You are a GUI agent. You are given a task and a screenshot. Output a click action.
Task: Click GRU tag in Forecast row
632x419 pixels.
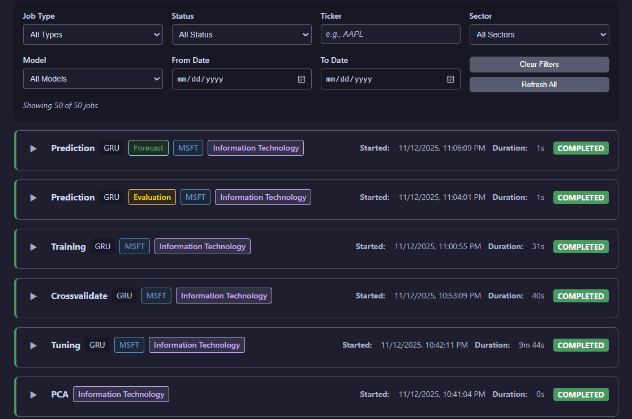[x=111, y=148]
